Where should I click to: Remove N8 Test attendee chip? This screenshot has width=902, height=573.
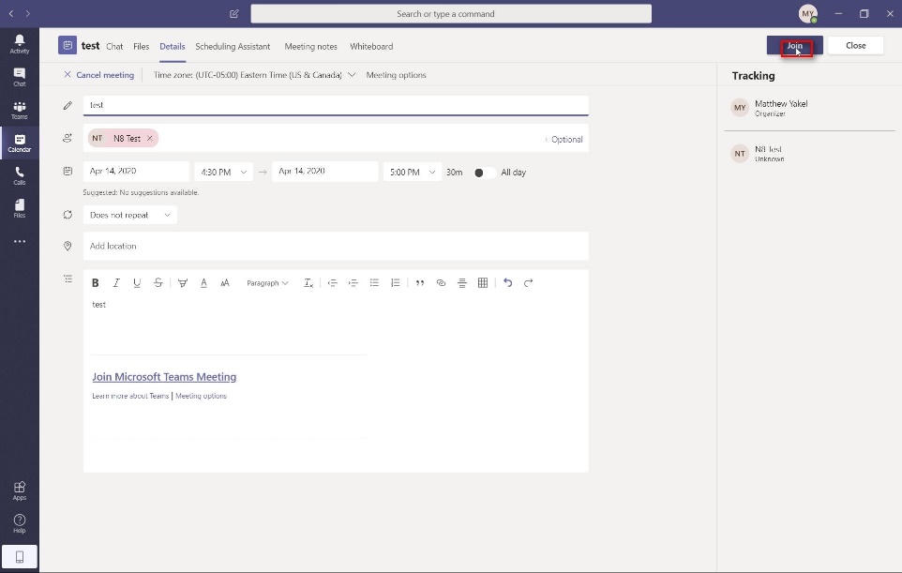[x=150, y=138]
